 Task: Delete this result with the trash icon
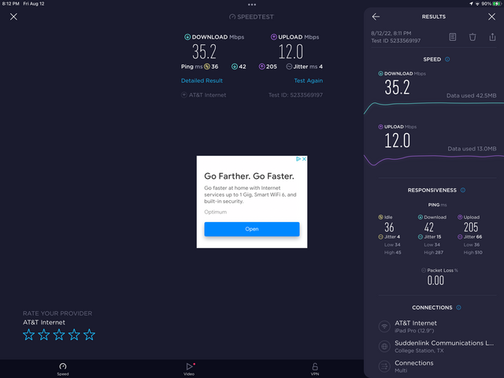(x=472, y=37)
